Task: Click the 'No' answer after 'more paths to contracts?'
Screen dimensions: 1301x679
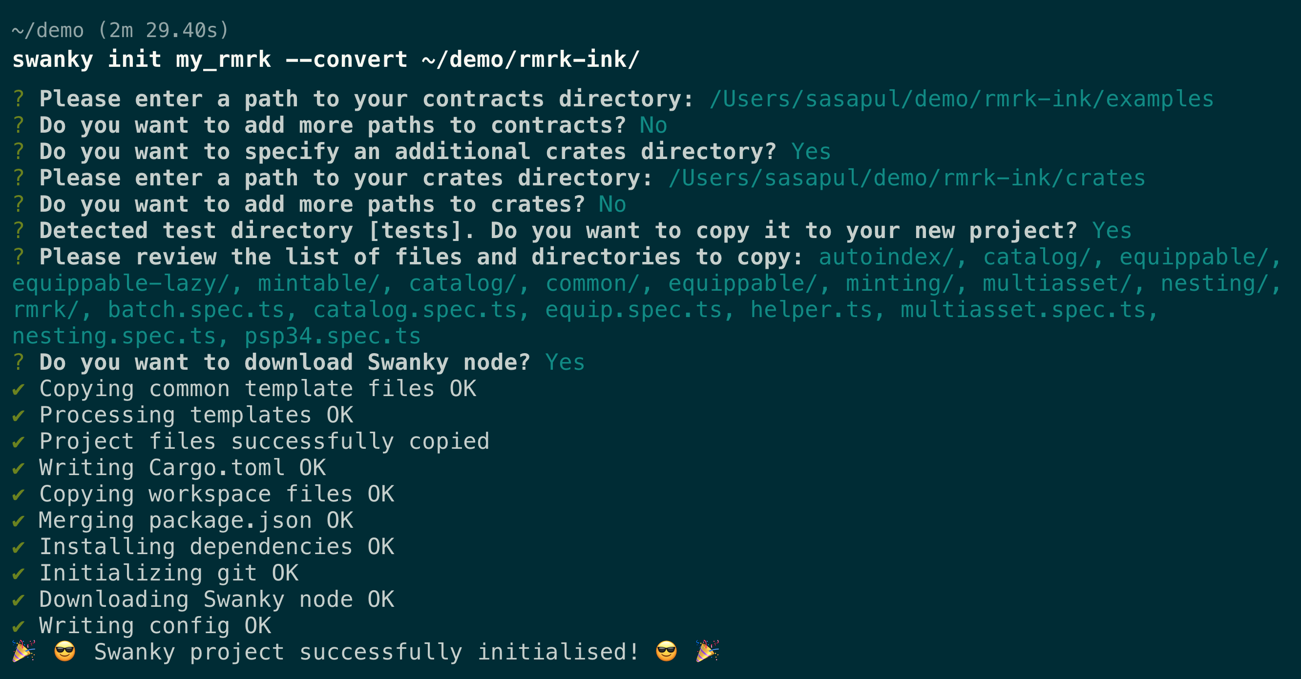Action: pos(653,126)
